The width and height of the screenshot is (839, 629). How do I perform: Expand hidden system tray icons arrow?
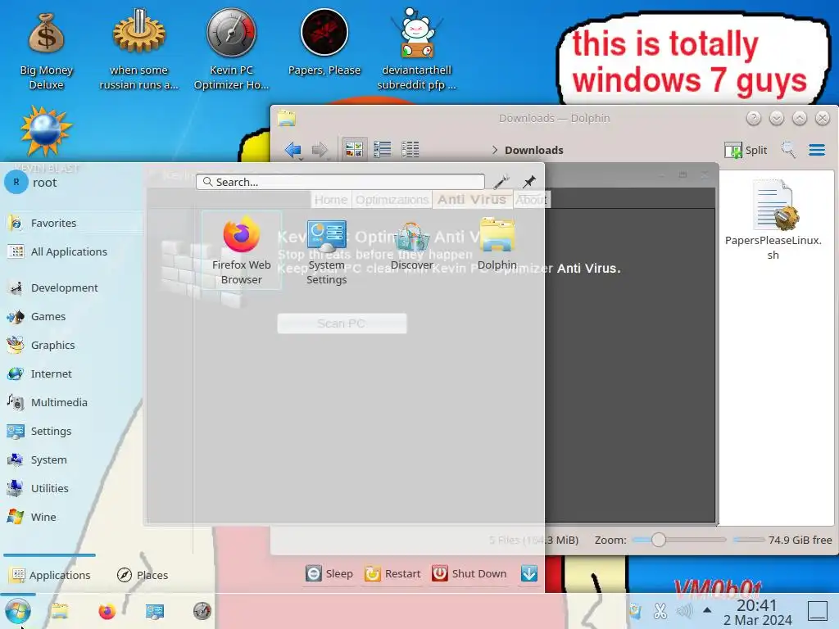pos(707,609)
